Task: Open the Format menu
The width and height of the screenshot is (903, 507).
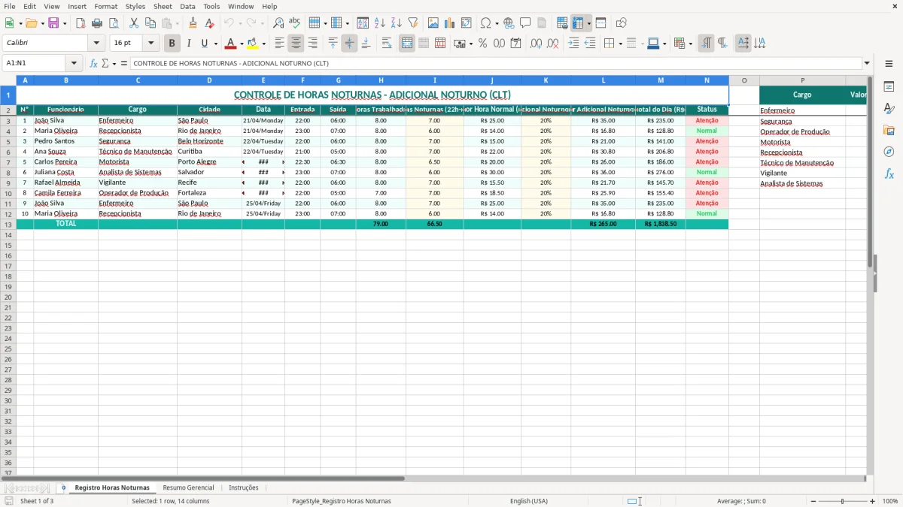Action: pos(106,6)
